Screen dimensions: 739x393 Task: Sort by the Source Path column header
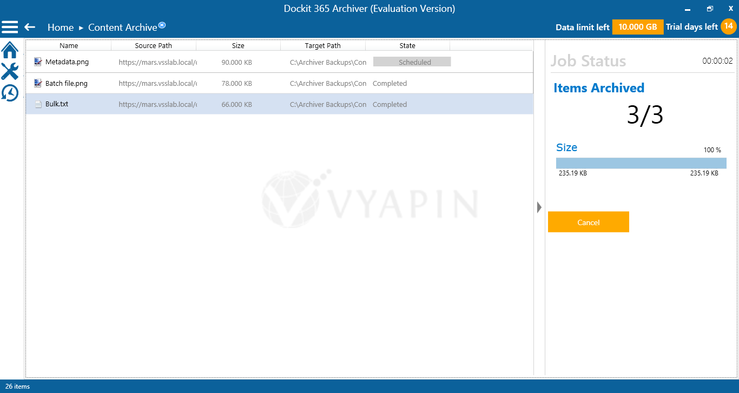tap(154, 46)
